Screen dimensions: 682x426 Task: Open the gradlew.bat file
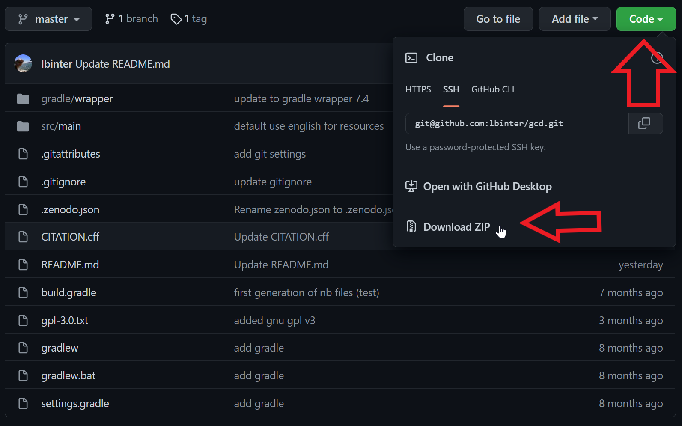tap(68, 375)
